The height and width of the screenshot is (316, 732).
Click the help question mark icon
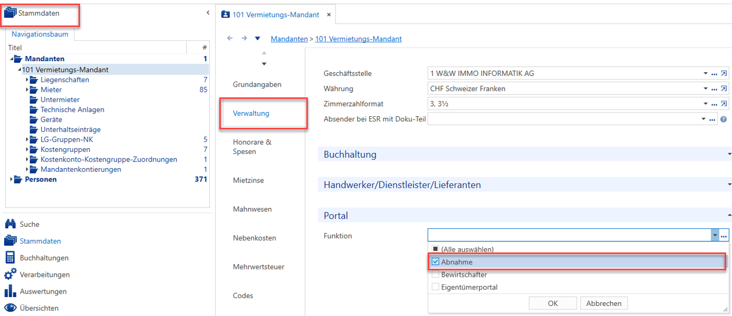(x=723, y=119)
